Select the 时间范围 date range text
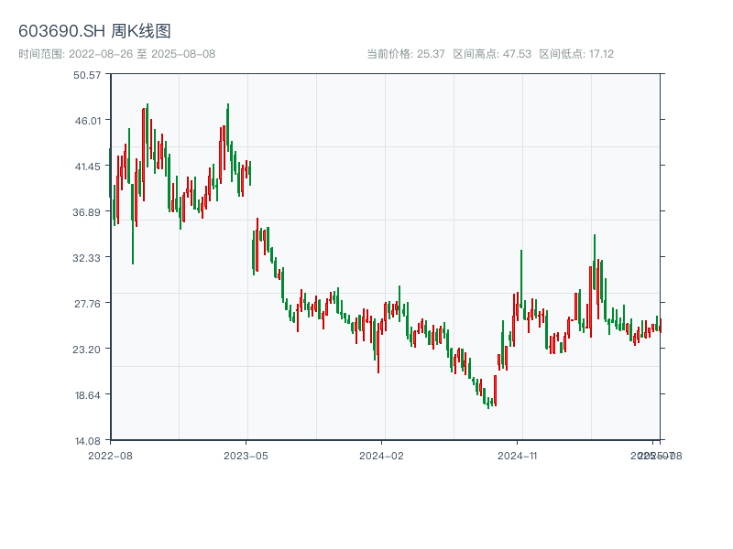 tap(116, 54)
